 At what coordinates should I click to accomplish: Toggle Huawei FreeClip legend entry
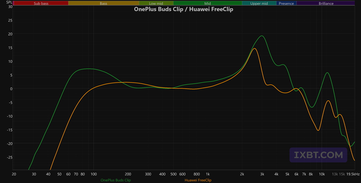(198, 180)
